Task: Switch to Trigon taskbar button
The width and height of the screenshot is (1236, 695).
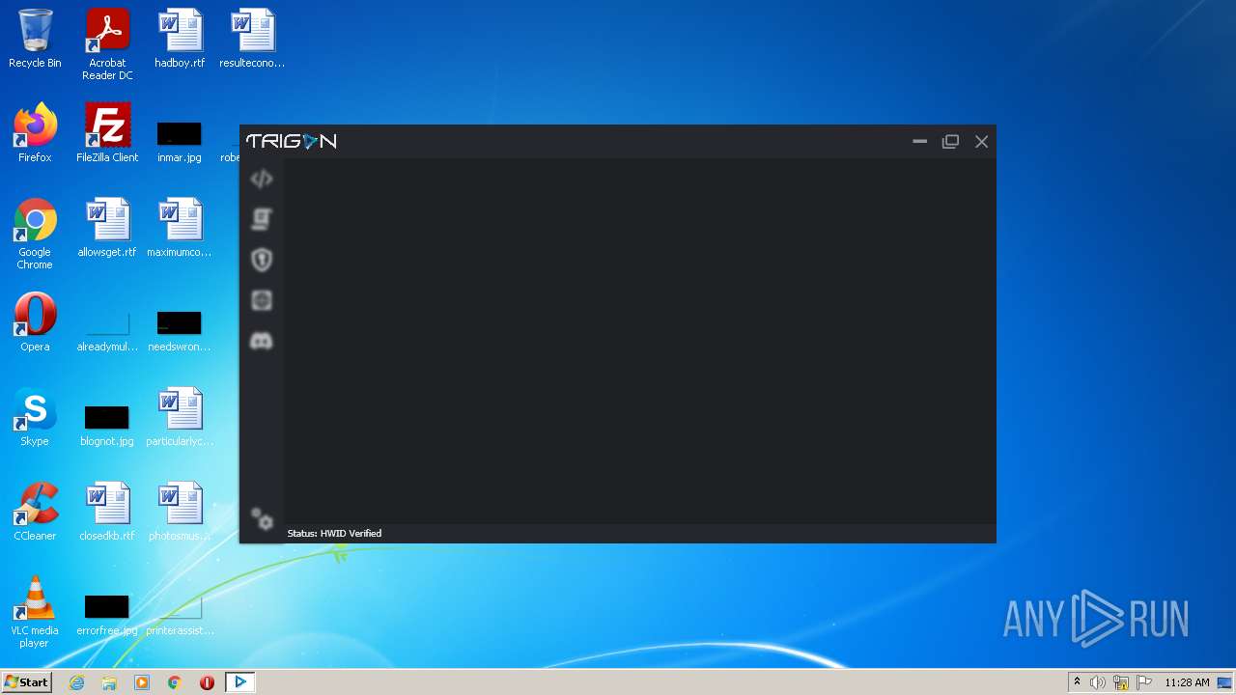Action: click(240, 682)
